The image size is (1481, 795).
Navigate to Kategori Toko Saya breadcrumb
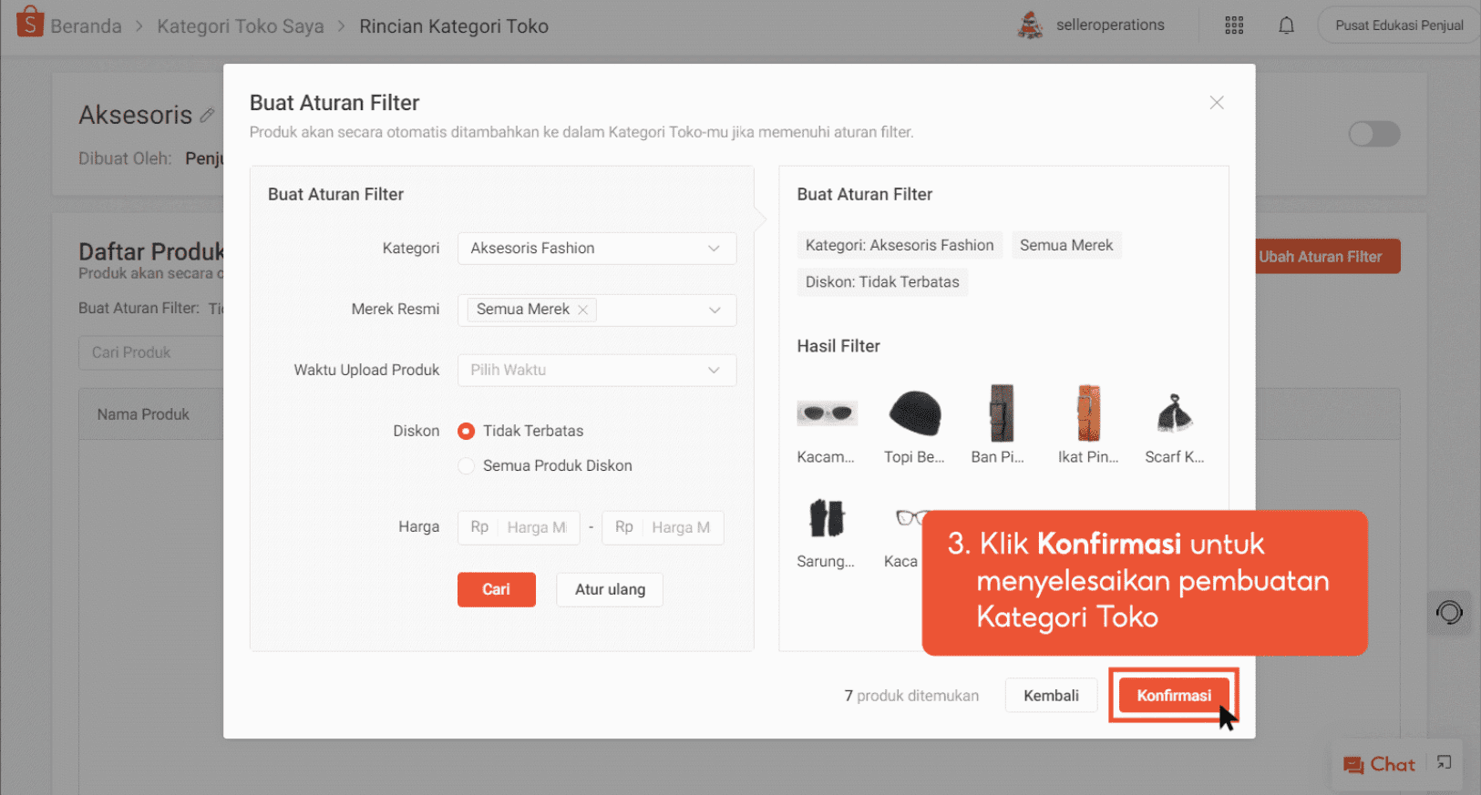[x=240, y=26]
